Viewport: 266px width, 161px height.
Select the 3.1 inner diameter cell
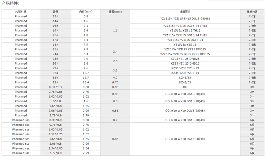86,26
